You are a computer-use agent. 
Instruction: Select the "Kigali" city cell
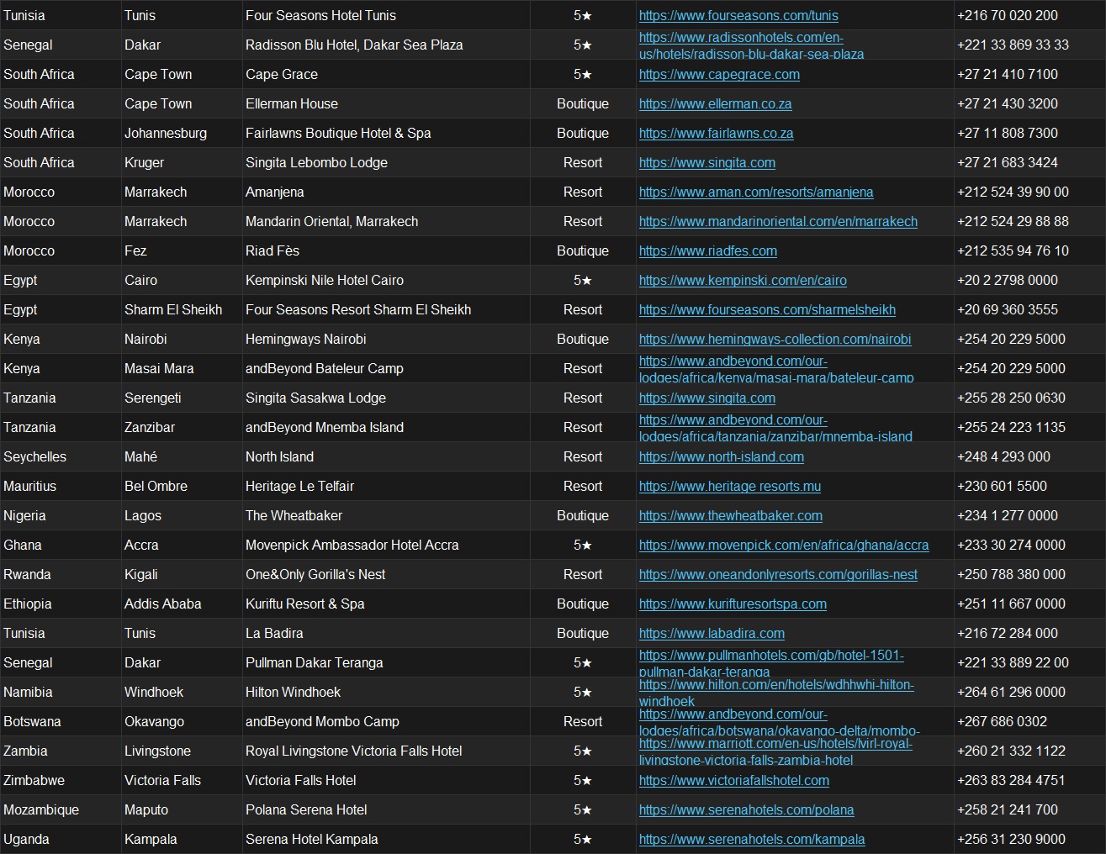(x=182, y=574)
